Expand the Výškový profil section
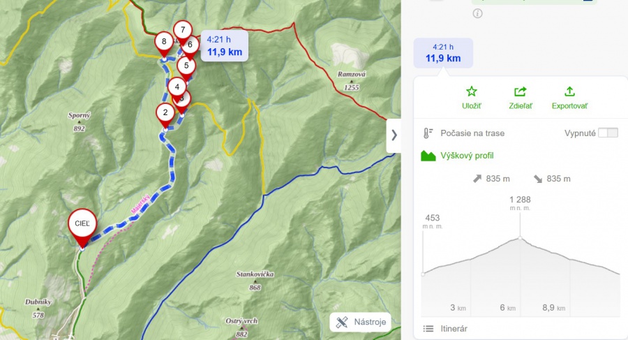This screenshot has width=628, height=340. [x=467, y=156]
